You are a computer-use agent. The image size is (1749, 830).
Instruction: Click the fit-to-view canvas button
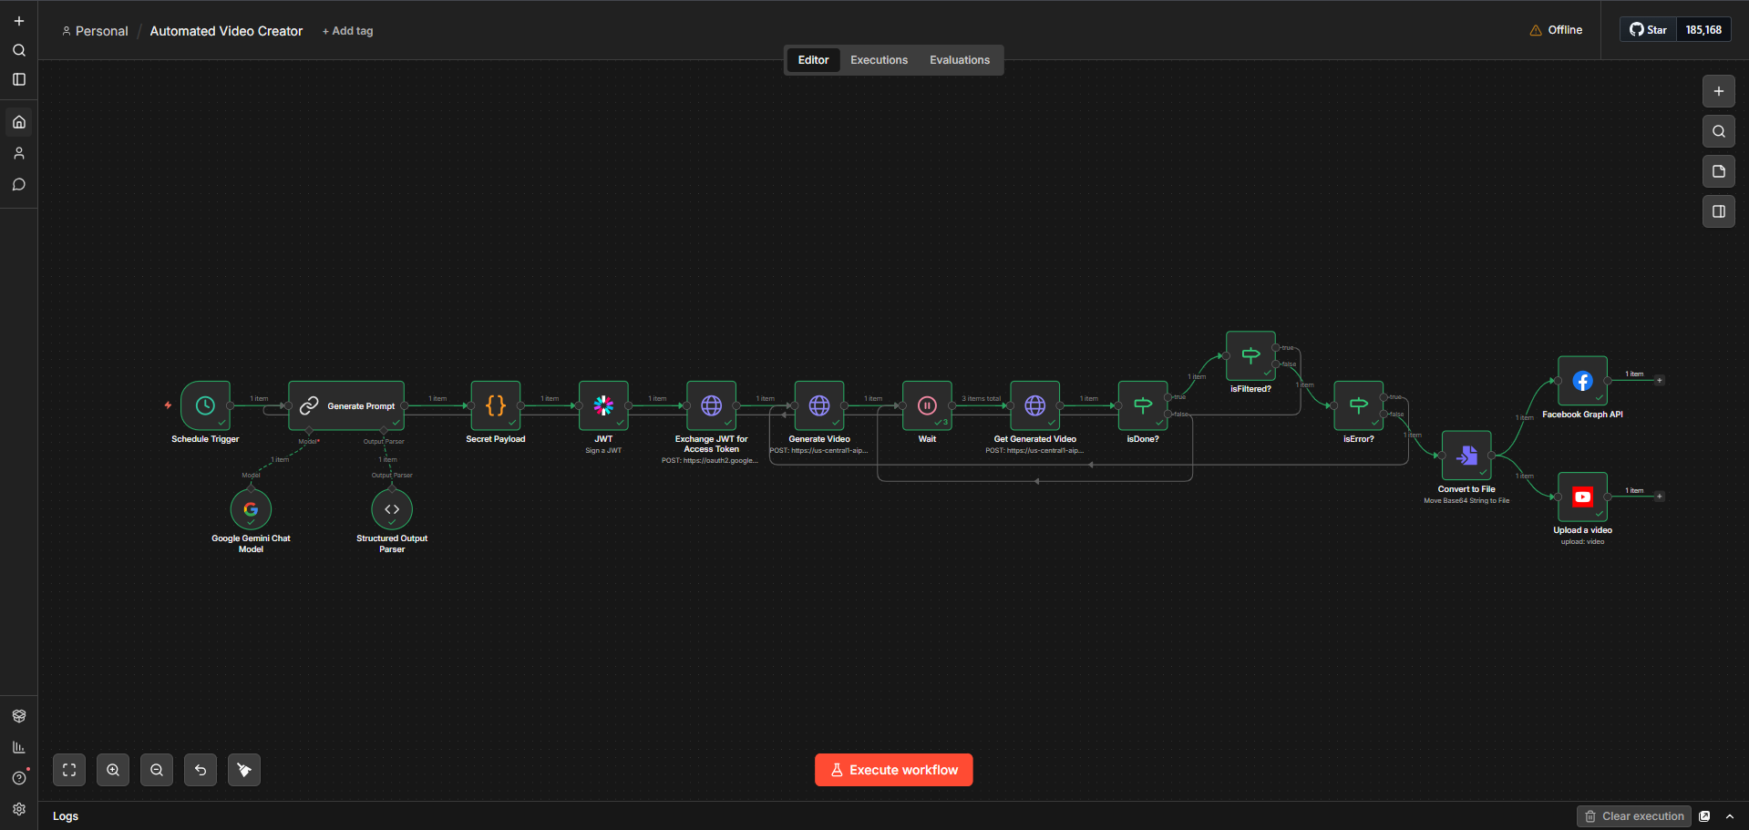(69, 770)
